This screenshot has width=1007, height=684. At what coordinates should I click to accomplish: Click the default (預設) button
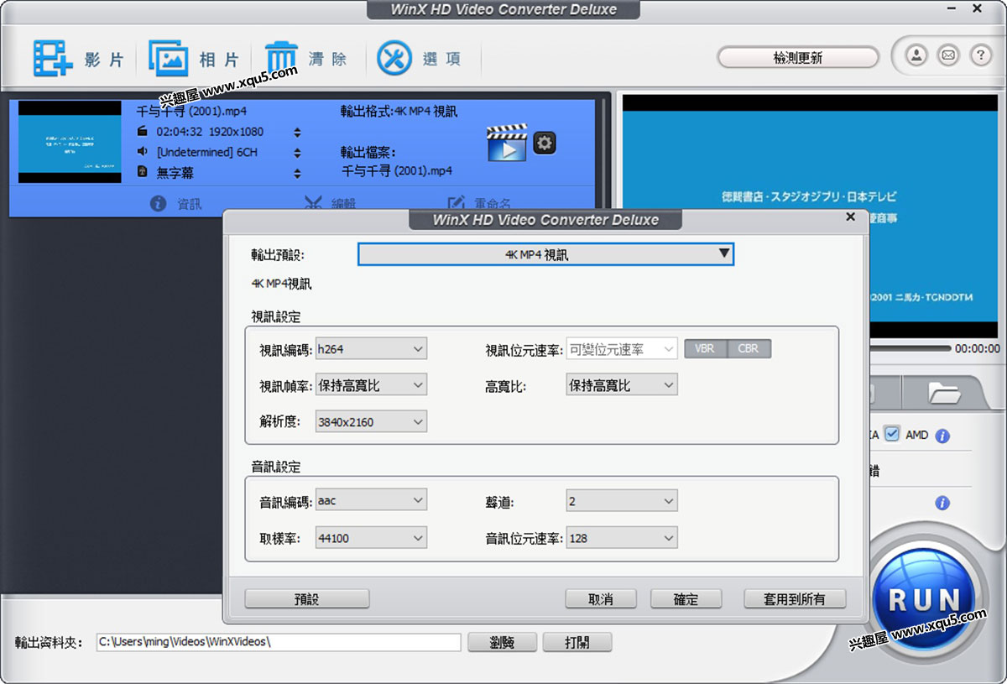[307, 599]
